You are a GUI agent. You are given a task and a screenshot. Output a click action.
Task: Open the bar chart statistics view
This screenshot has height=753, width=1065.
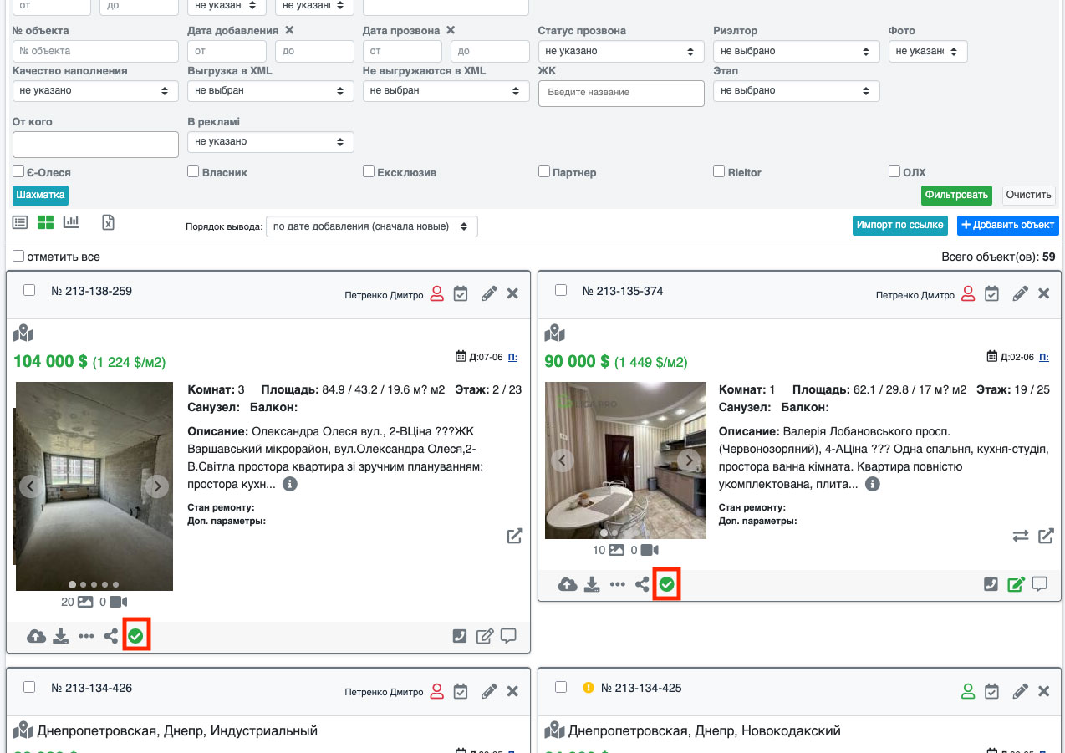point(71,222)
